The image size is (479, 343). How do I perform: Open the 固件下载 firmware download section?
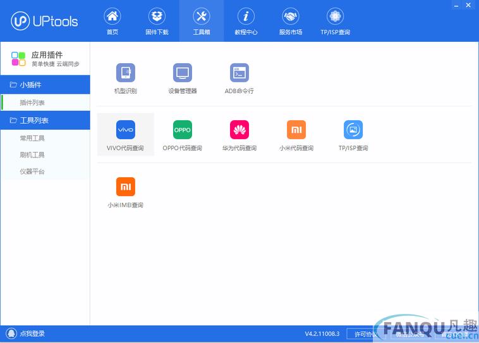click(157, 21)
